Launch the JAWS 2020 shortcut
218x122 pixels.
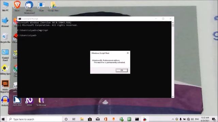[17, 101]
